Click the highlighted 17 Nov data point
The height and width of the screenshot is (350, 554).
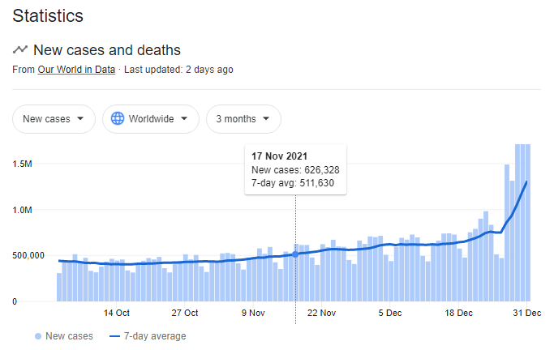coord(295,254)
